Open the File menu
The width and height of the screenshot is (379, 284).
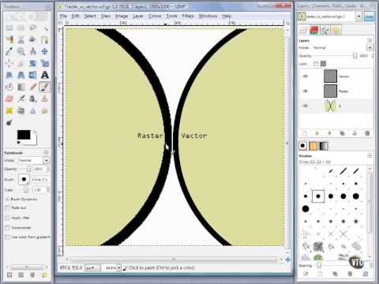[x=63, y=16]
